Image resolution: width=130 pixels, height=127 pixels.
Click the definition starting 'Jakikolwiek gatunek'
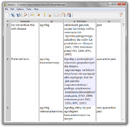[x=80, y=40]
